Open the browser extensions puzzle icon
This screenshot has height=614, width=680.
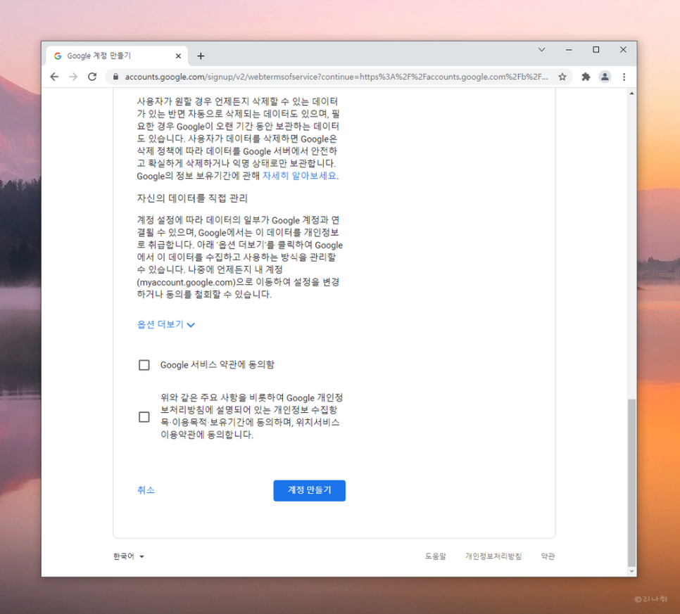click(586, 77)
